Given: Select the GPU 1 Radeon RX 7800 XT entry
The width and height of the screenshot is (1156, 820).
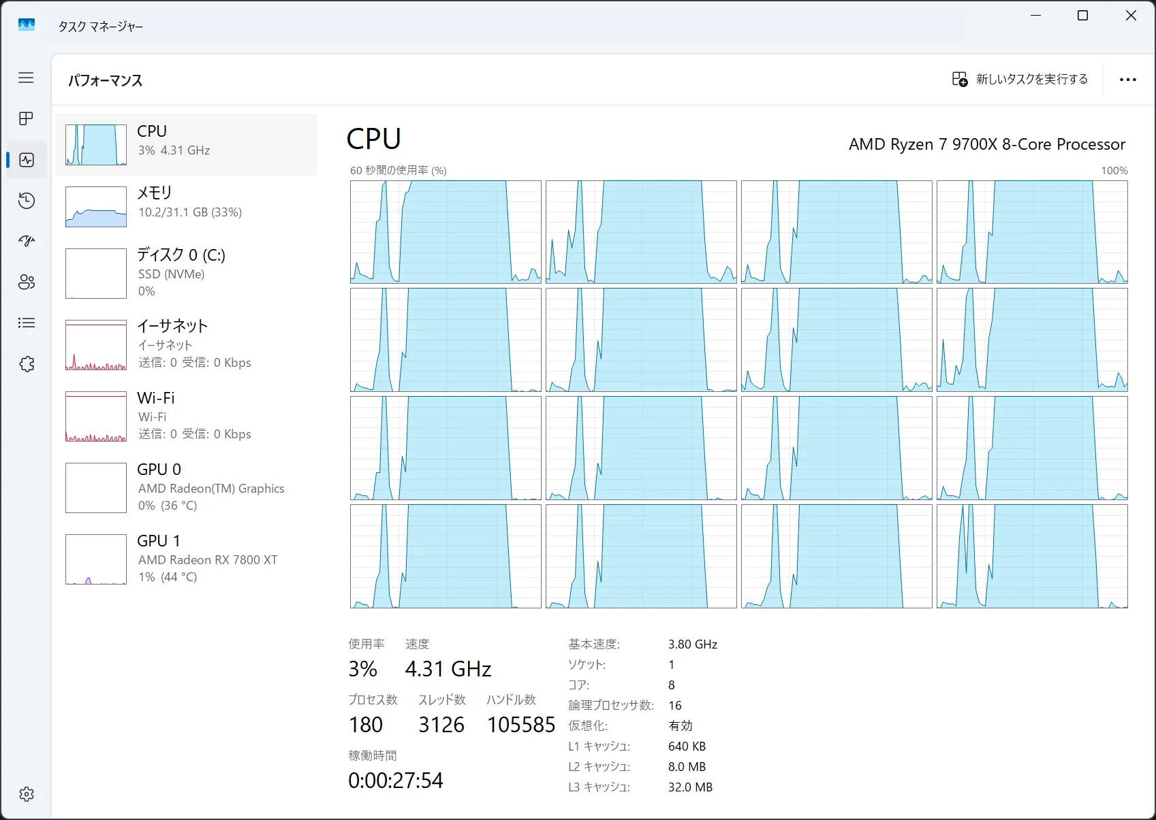Looking at the screenshot, I should (186, 559).
